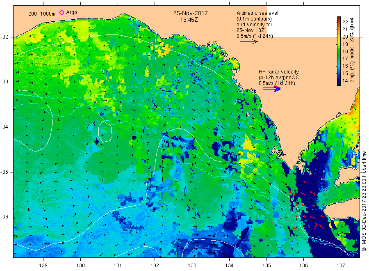Click the IMOS copyright timestamp text

tap(364, 202)
